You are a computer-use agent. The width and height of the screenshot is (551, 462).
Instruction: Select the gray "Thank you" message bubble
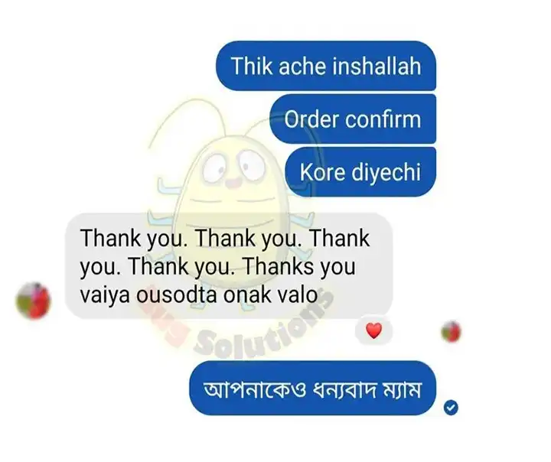click(x=228, y=266)
